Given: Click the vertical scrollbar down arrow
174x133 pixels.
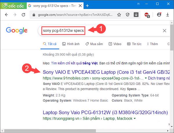Looking at the screenshot, I should click(x=172, y=126).
